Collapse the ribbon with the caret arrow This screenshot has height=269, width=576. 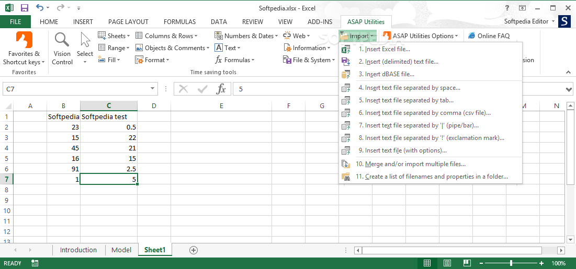(568, 72)
